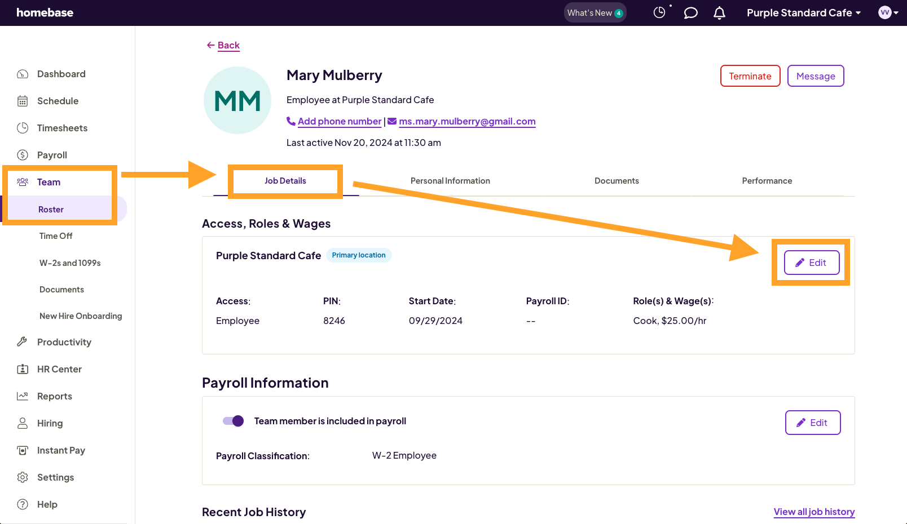
Task: Switch to the Job Details tab
Action: coord(285,181)
